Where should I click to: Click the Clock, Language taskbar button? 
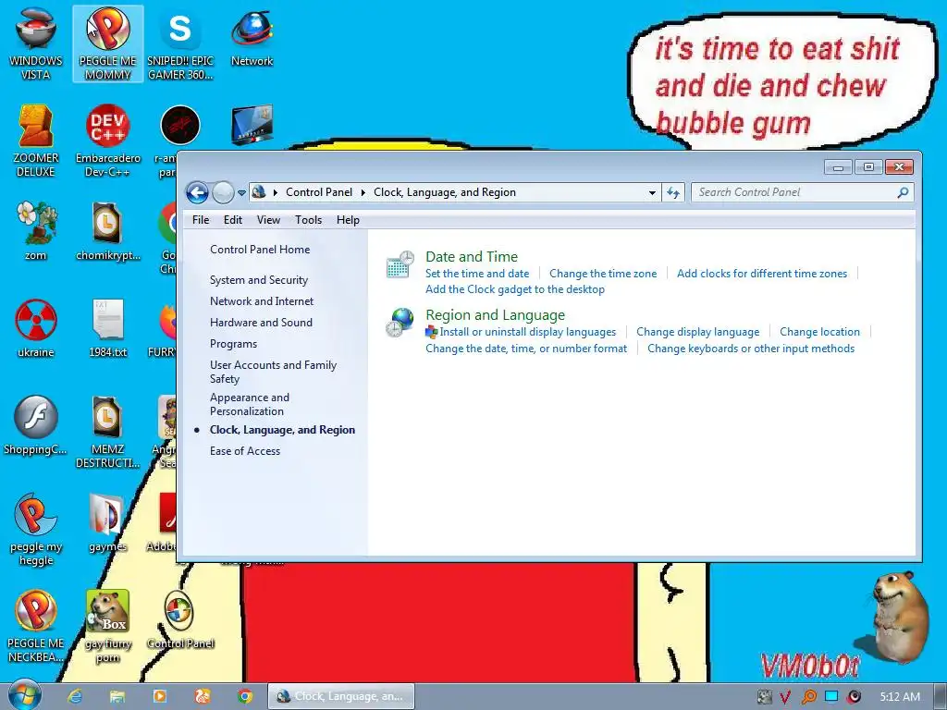[341, 696]
